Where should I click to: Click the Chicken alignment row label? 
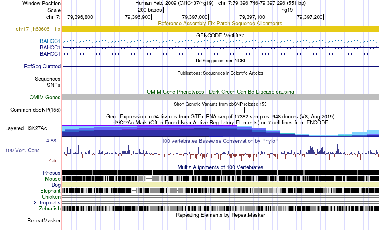coord(51,197)
